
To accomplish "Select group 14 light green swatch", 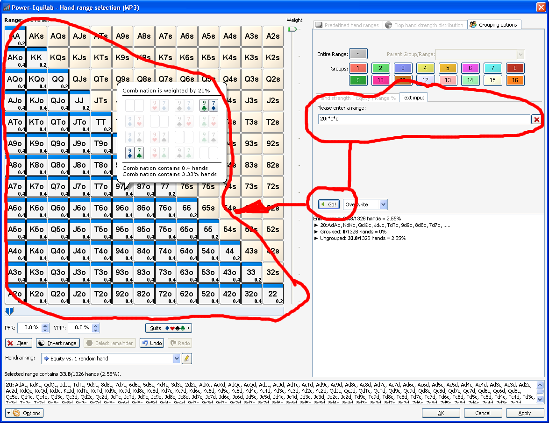I will (470, 80).
